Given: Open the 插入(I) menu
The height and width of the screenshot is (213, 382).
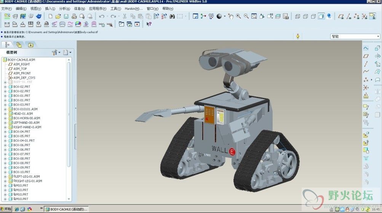Looking at the screenshot, I should tap(50, 8).
